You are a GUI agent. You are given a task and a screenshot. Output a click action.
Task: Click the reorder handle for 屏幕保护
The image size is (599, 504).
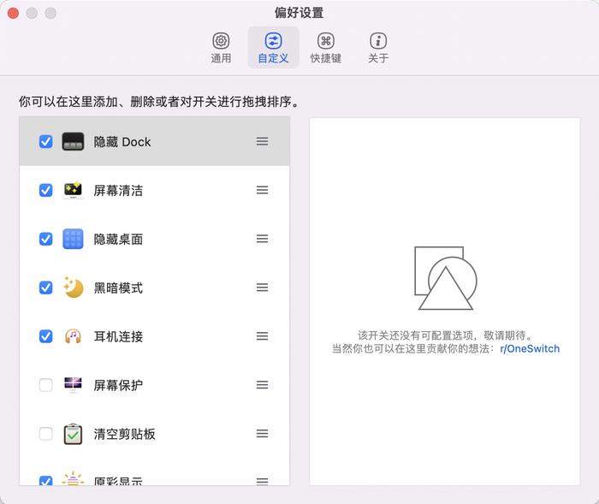262,385
